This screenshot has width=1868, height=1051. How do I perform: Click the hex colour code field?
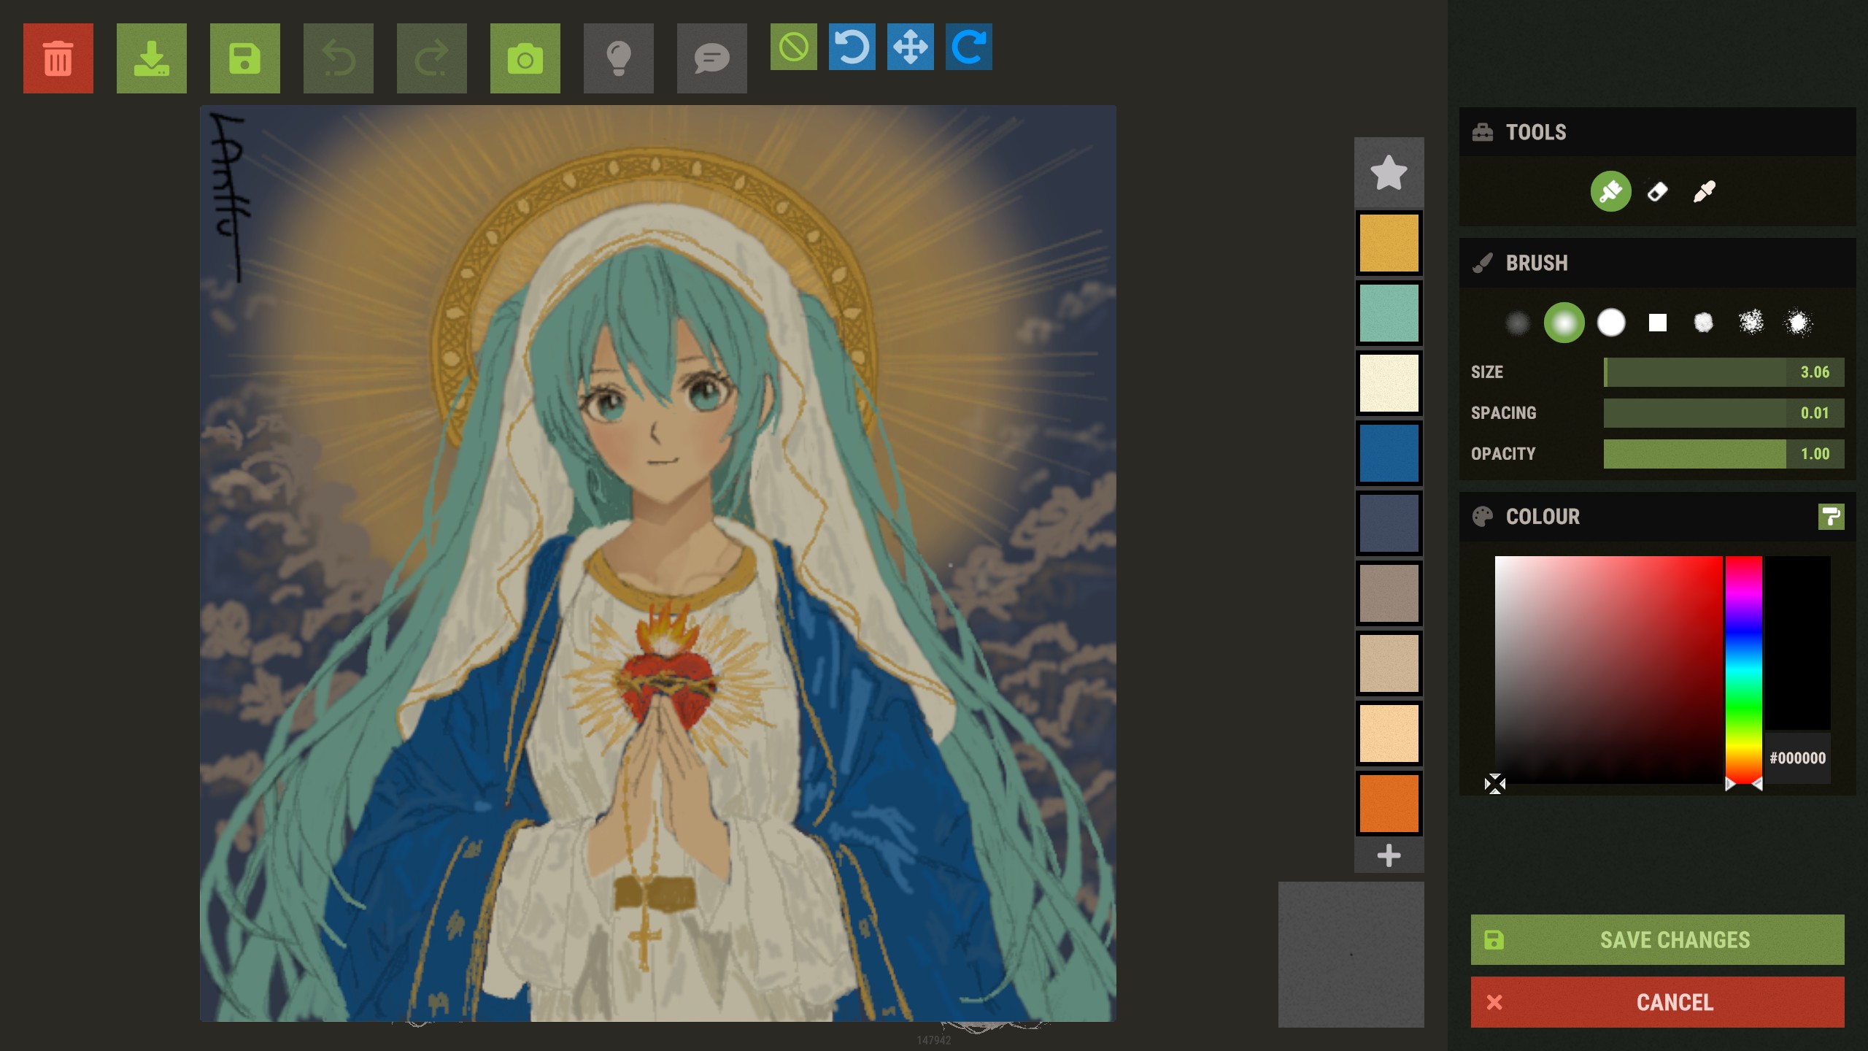pyautogui.click(x=1797, y=758)
